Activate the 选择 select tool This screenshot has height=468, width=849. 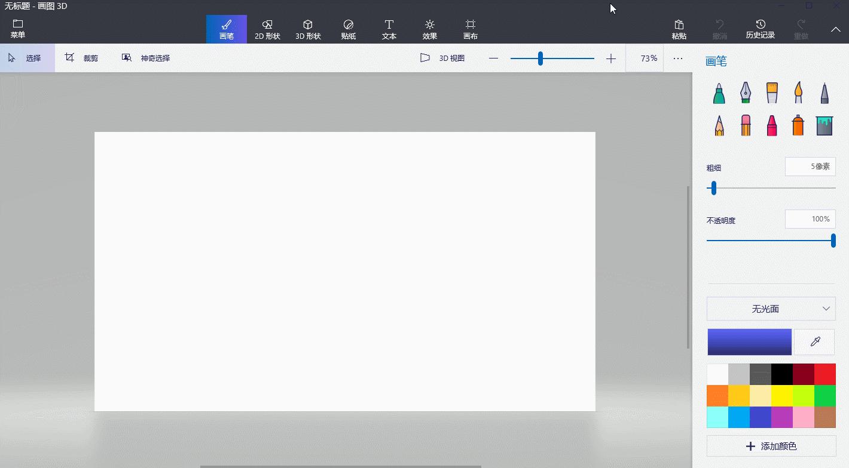pos(28,58)
